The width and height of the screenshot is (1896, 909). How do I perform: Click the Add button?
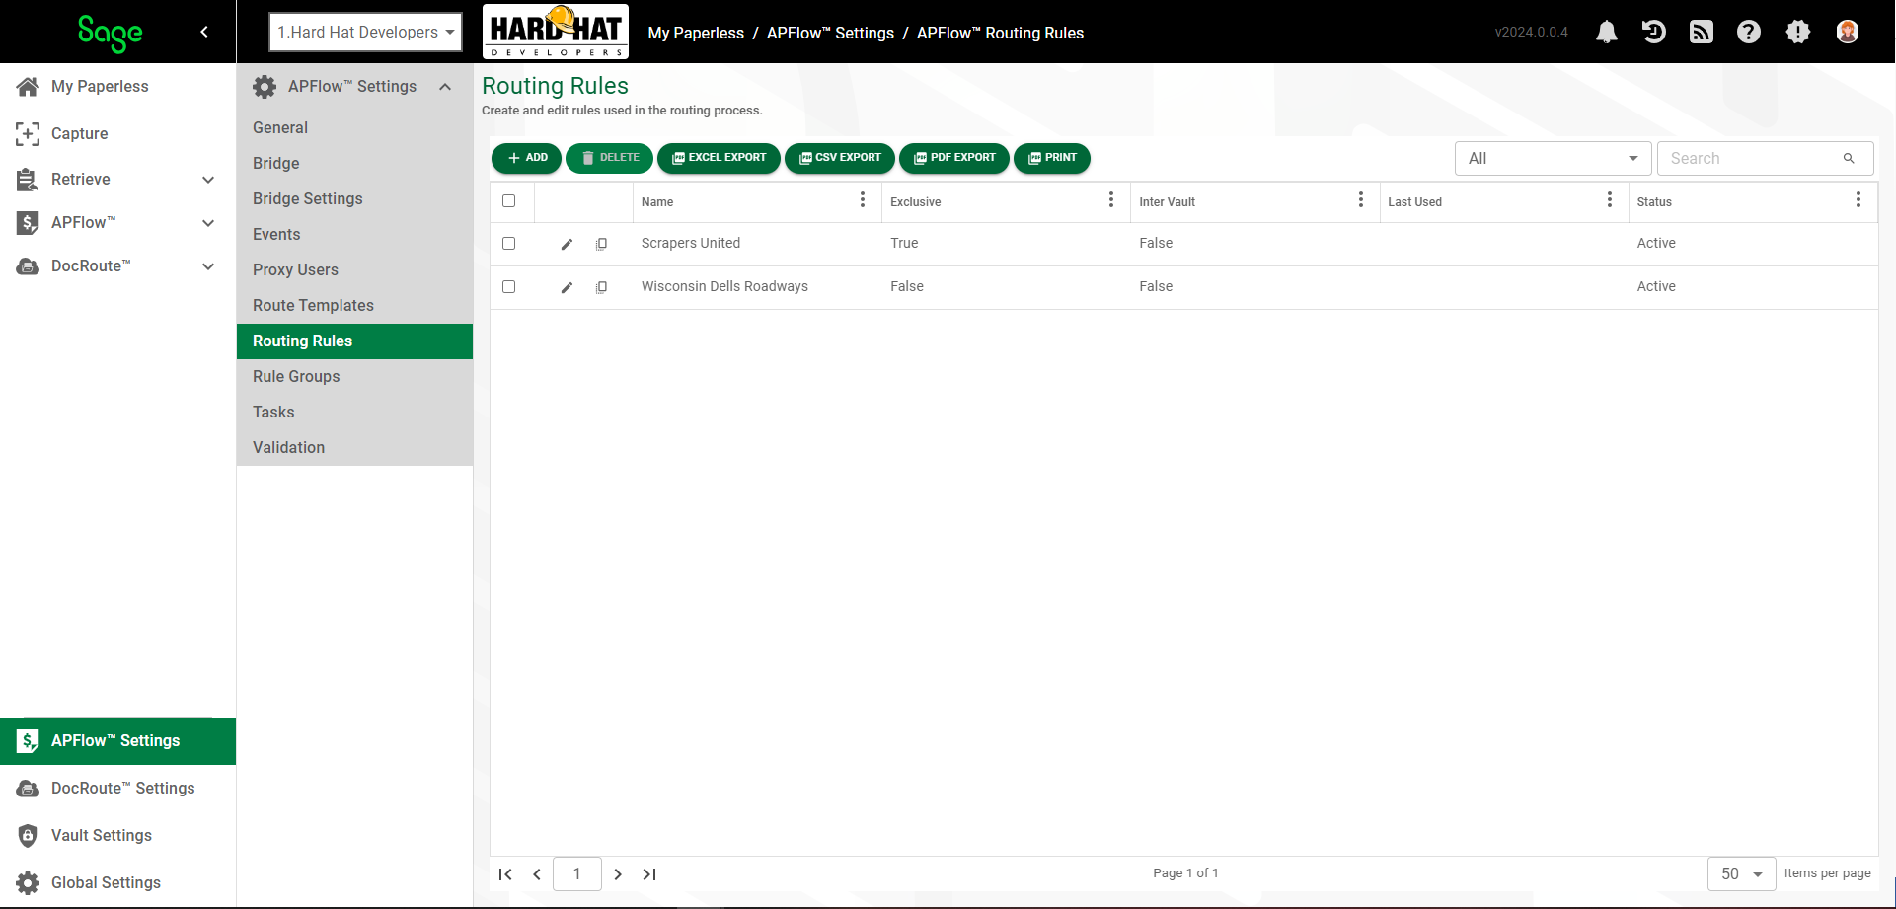(527, 158)
